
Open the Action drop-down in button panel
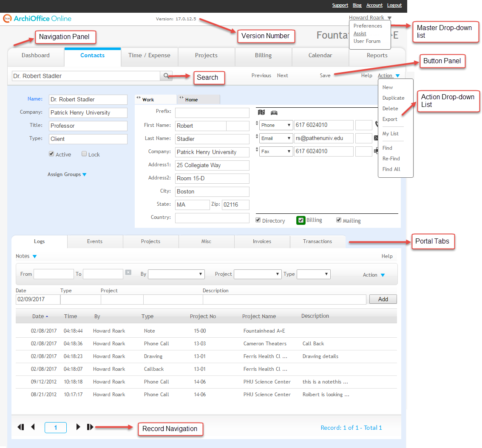pos(388,76)
